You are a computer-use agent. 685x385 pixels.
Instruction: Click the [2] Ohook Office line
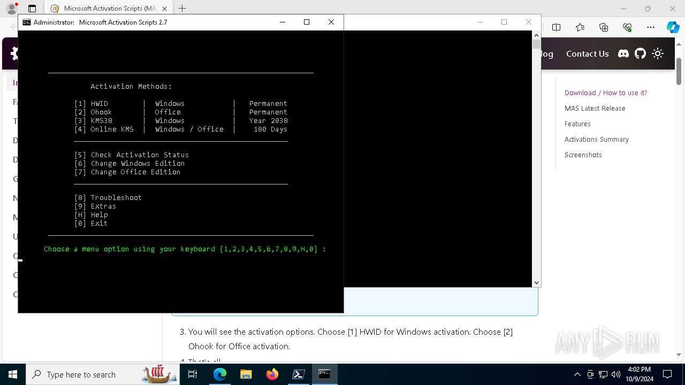(x=181, y=112)
